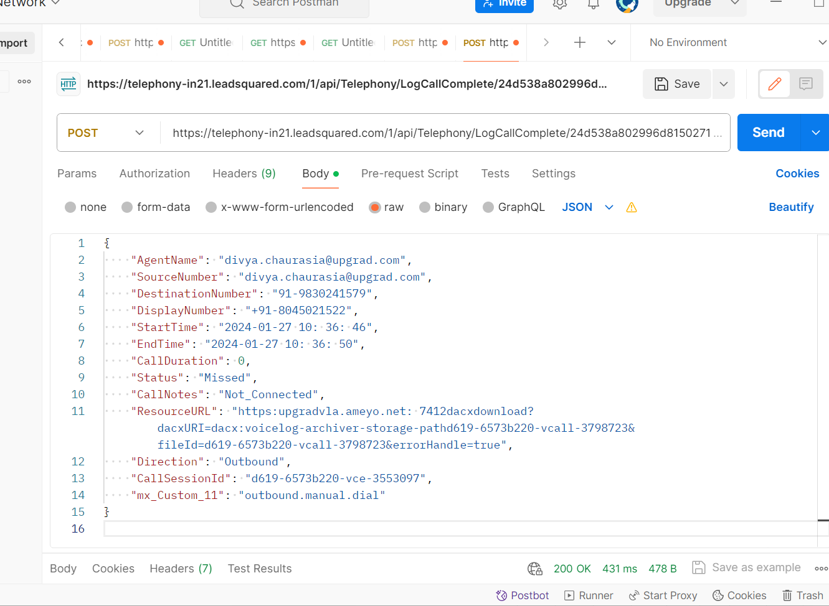Expand the Upgrade dropdown arrow

coord(735,3)
